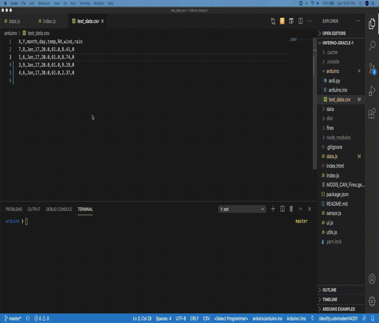Image resolution: width=379 pixels, height=323 pixels.
Task: Expand the OUTLINE section
Action: 329,290
